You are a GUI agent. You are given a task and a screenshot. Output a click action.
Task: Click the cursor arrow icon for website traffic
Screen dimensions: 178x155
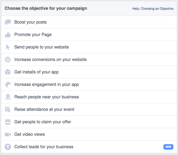(x=8, y=47)
